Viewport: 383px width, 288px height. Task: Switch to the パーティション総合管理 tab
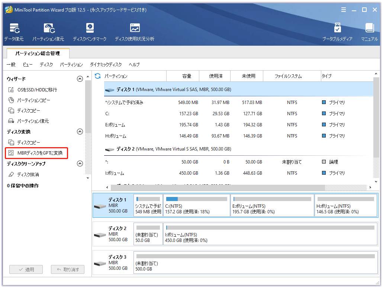[38, 53]
